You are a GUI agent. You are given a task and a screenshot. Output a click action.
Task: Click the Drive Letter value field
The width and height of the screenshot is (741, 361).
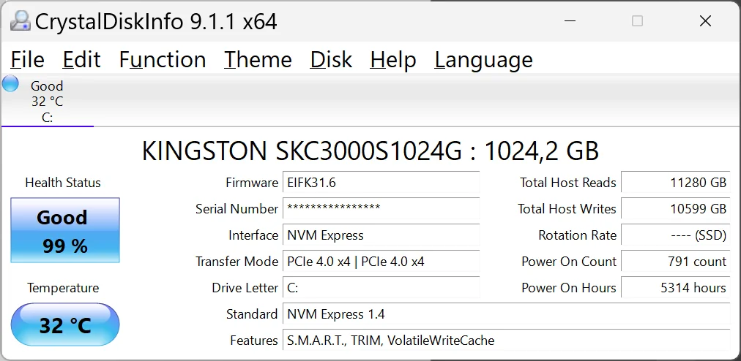pos(381,288)
